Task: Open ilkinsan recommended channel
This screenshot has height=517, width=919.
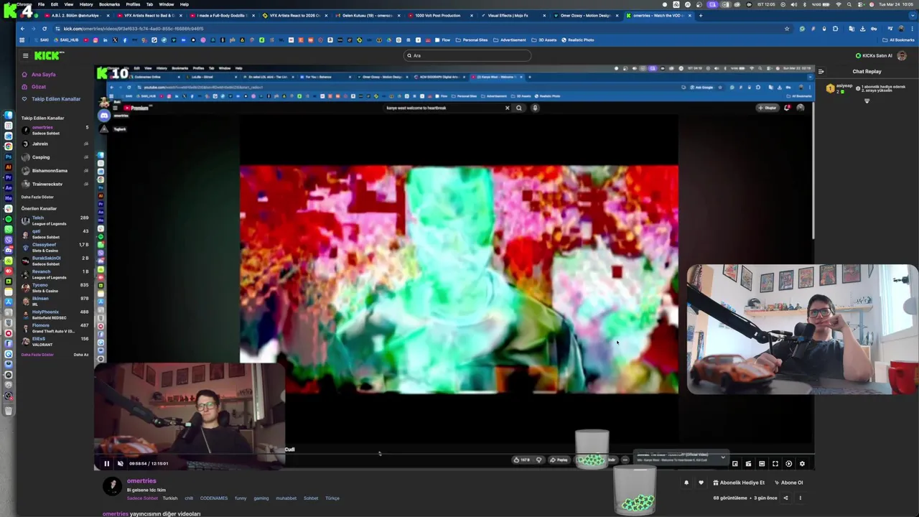Action: click(55, 301)
